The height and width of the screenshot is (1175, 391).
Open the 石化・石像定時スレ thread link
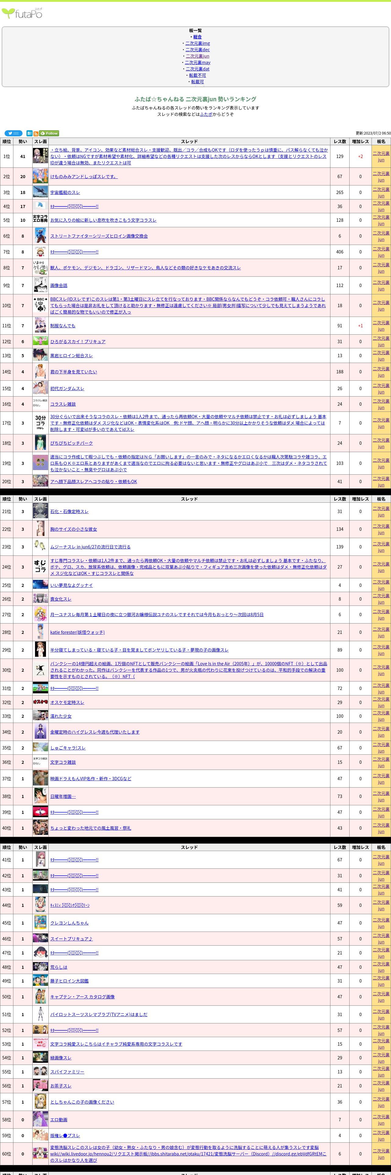pos(69,512)
